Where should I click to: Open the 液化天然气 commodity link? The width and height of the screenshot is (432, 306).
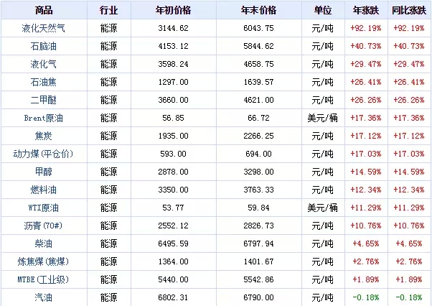pyautogui.click(x=43, y=28)
